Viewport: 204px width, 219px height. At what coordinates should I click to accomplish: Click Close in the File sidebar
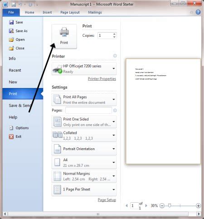click(17, 48)
